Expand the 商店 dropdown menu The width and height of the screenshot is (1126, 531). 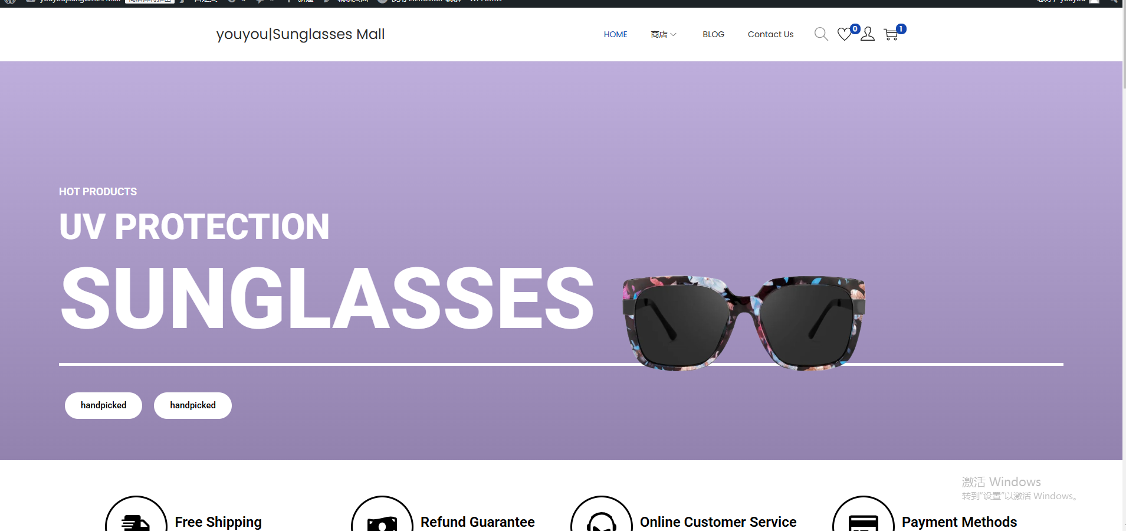click(x=664, y=34)
